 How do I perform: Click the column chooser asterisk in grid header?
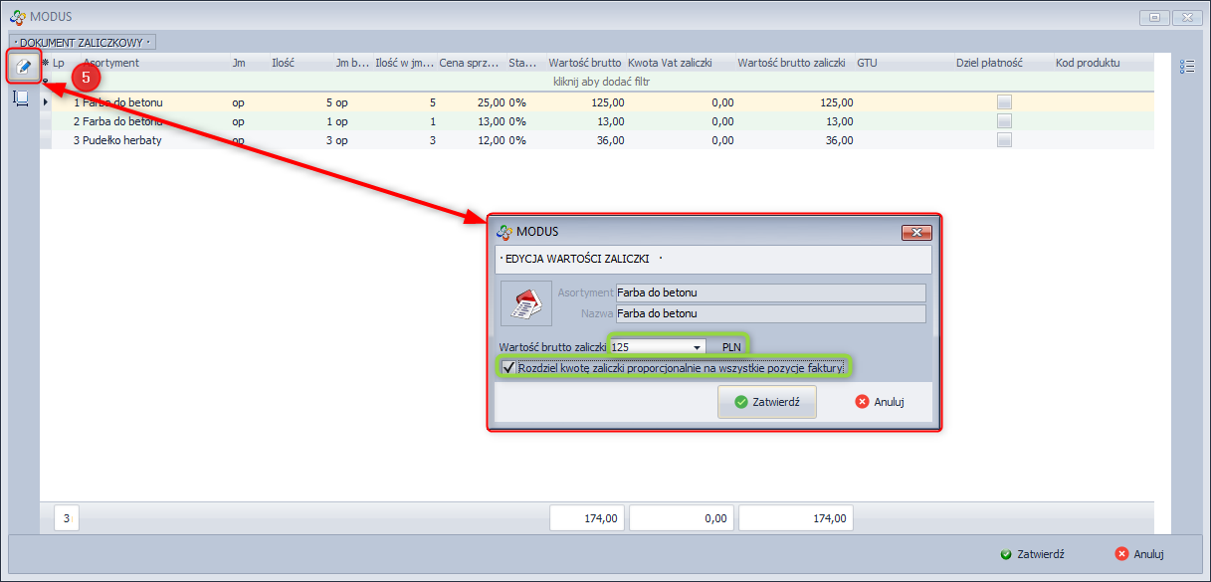45,63
